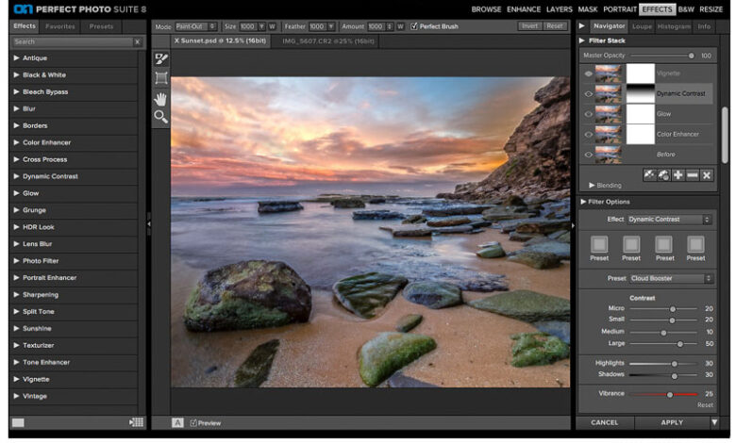Click the X icon in Filter Stack
Image resolution: width=736 pixels, height=443 pixels.
click(706, 175)
